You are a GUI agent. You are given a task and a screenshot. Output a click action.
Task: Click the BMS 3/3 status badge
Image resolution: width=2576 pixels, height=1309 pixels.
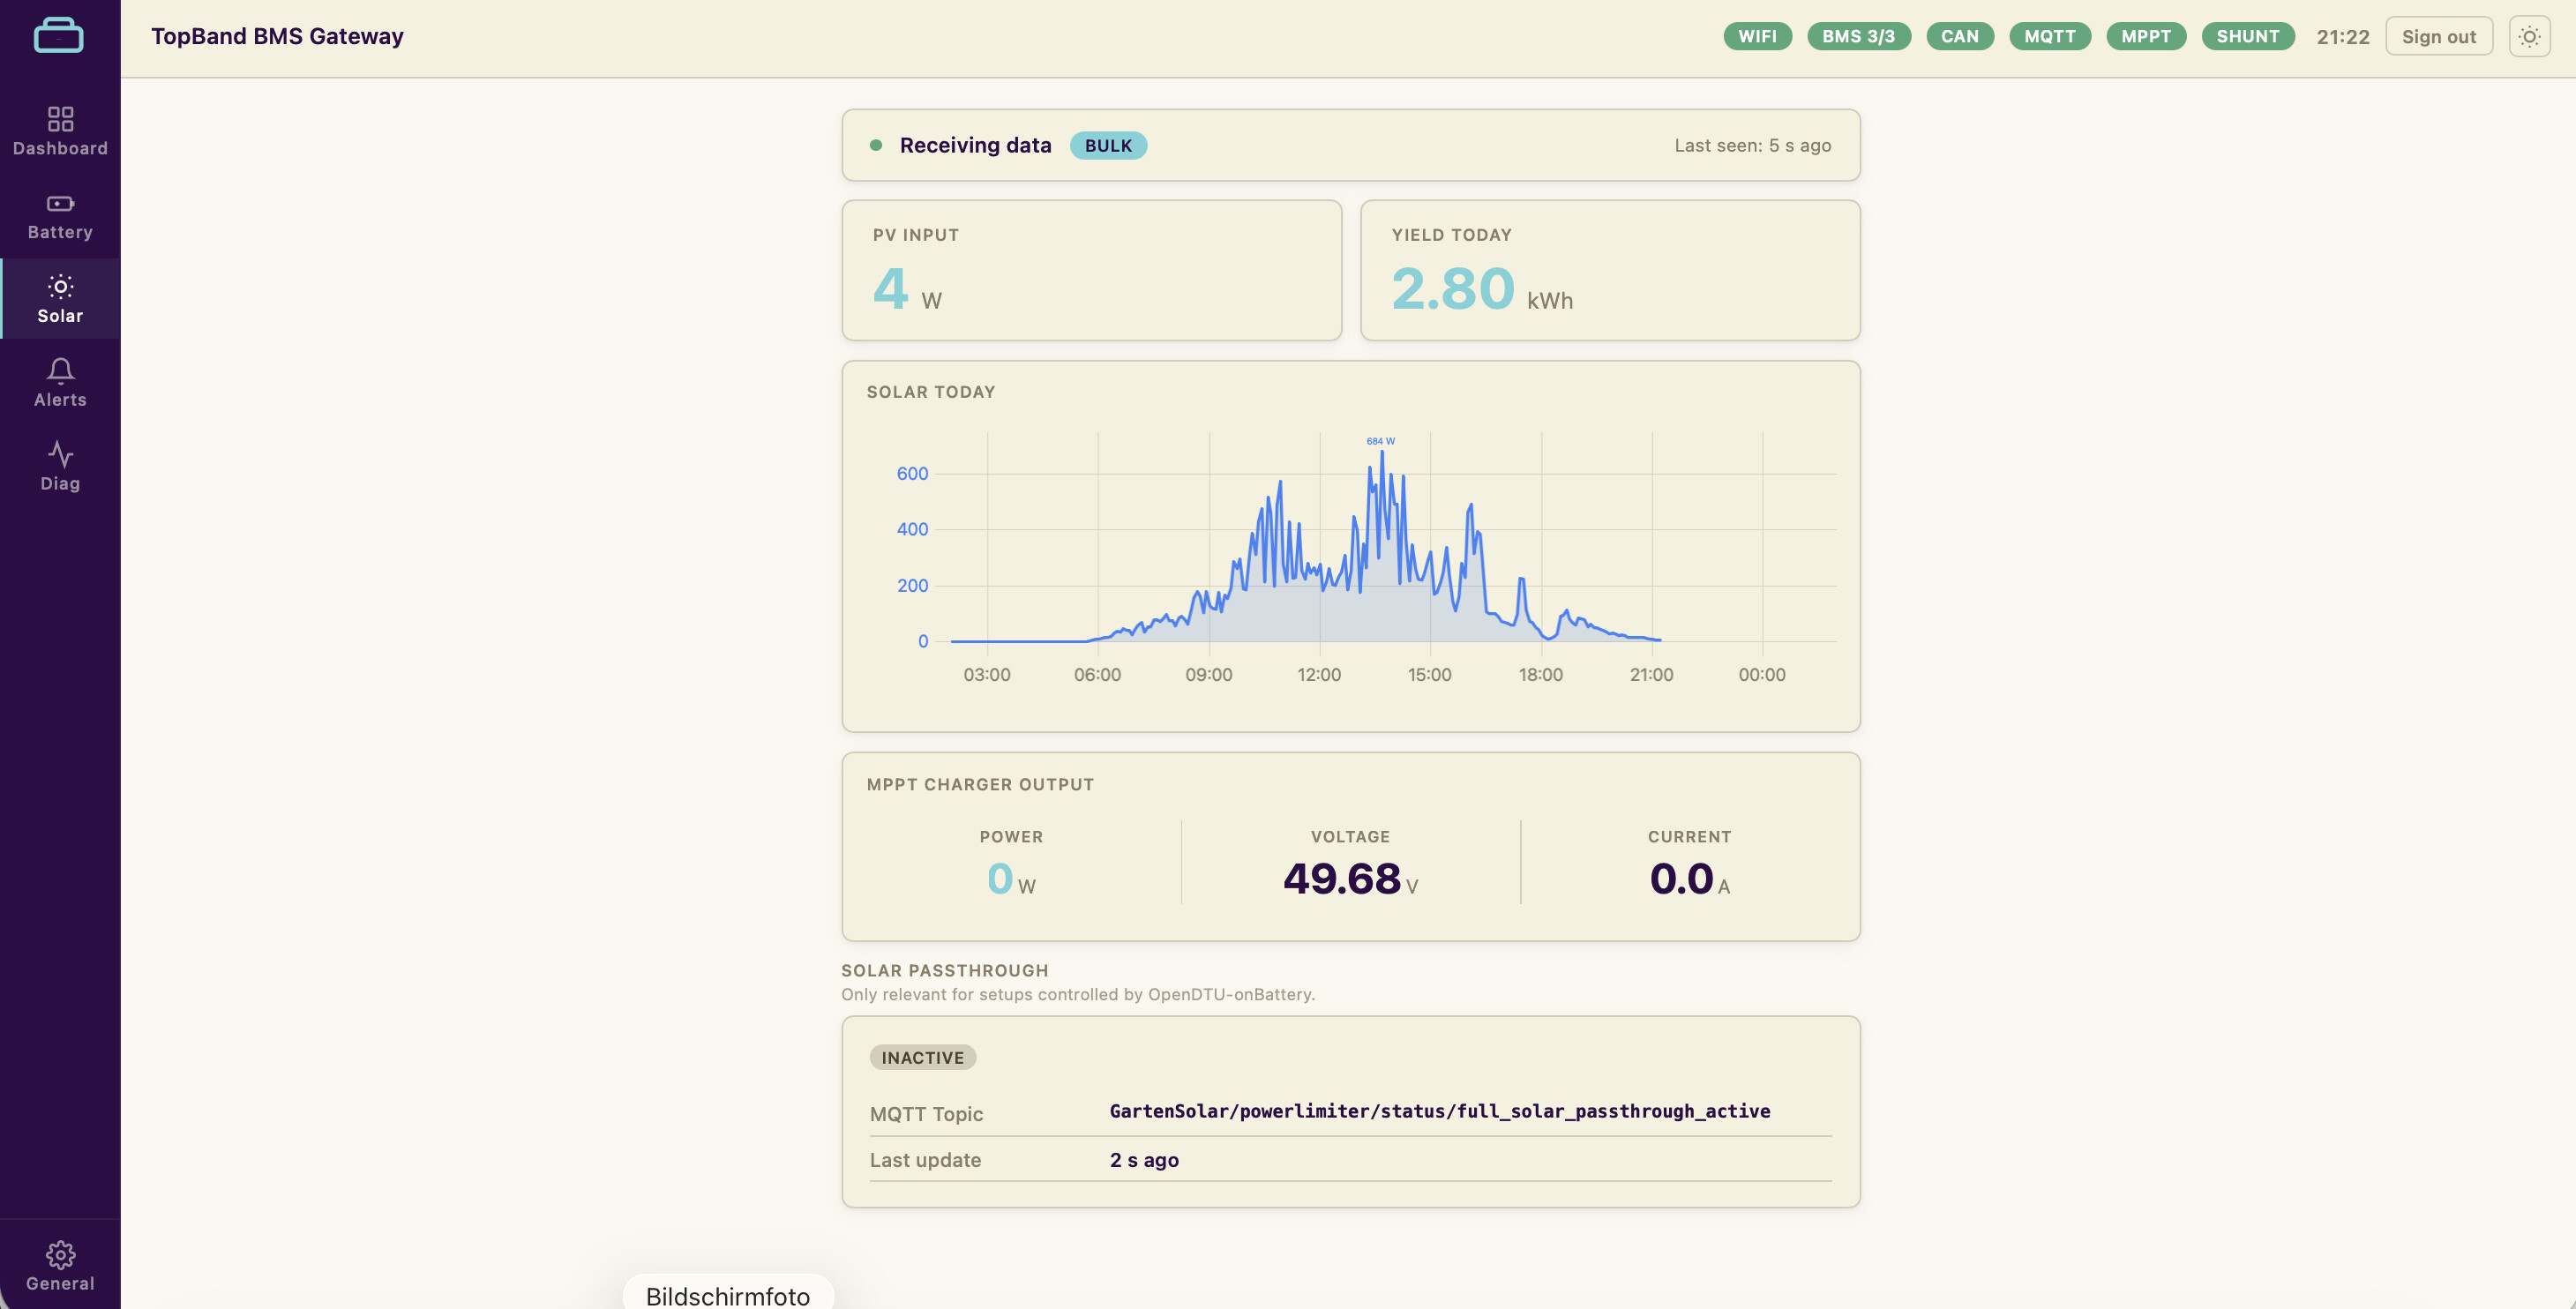1858,37
